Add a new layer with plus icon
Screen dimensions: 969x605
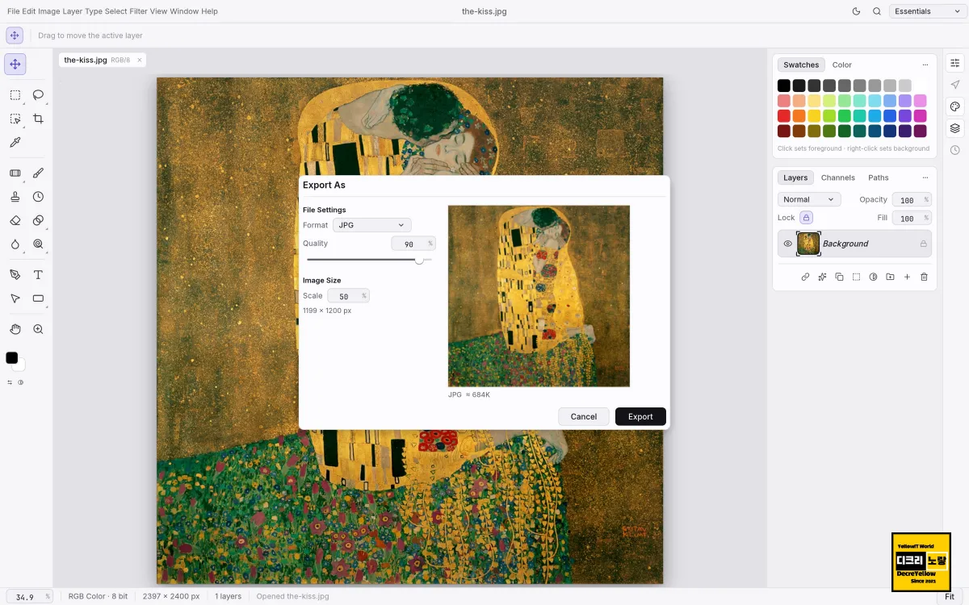click(x=907, y=277)
